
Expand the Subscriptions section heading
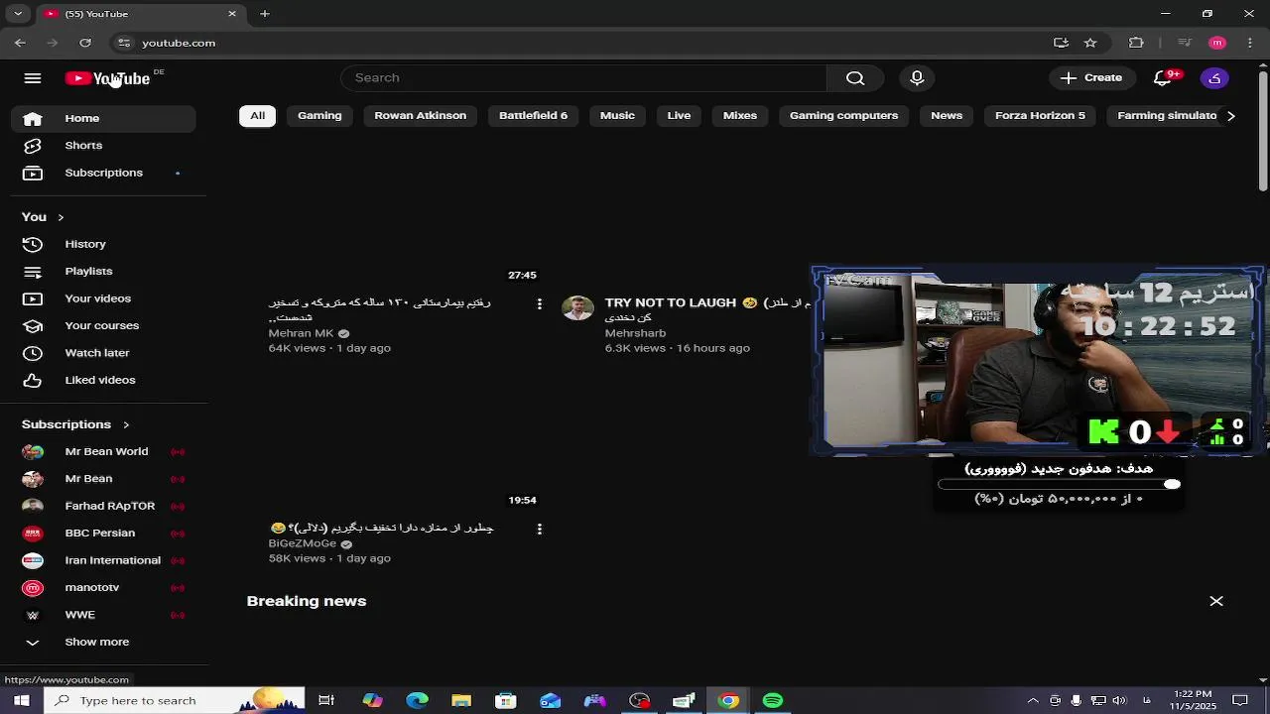click(x=75, y=424)
